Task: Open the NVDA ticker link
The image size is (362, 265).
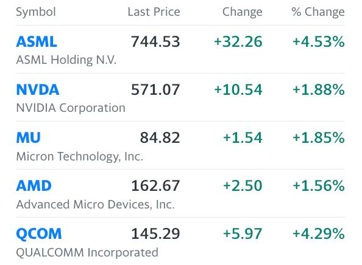Action: pyautogui.click(x=38, y=89)
